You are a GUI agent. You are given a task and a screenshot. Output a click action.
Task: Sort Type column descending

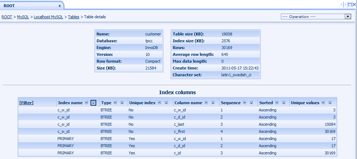coord(122,103)
